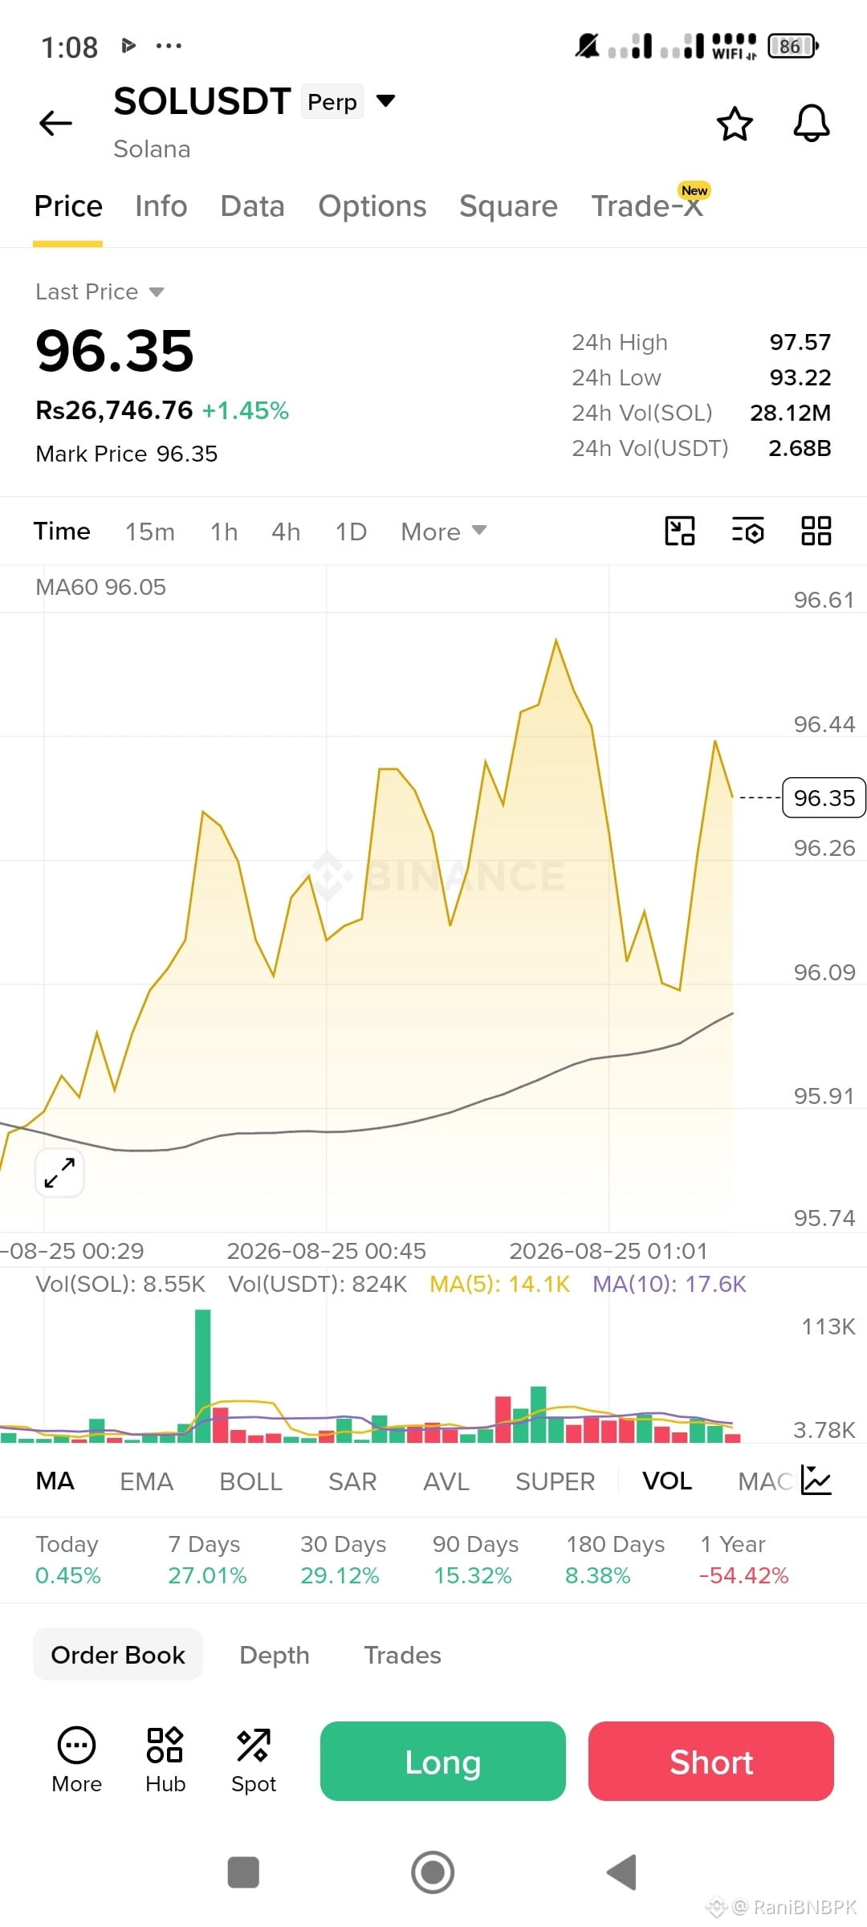This screenshot has height=1927, width=867.
Task: Expand chart to fullscreen with arrows icon
Action: 59,1173
